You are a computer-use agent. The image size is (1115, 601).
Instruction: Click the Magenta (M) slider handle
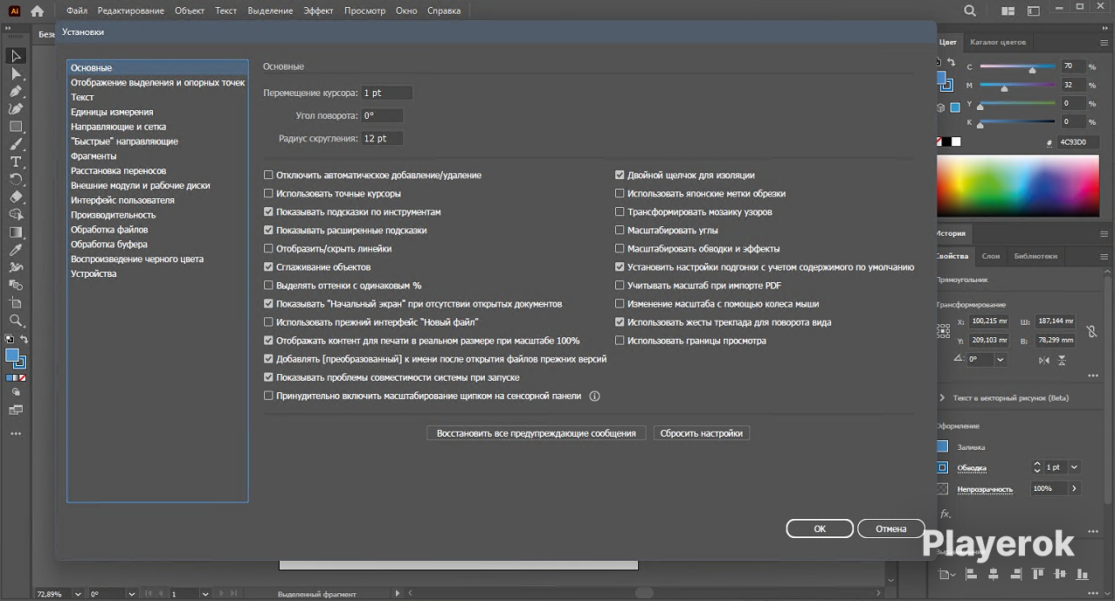(x=1004, y=88)
